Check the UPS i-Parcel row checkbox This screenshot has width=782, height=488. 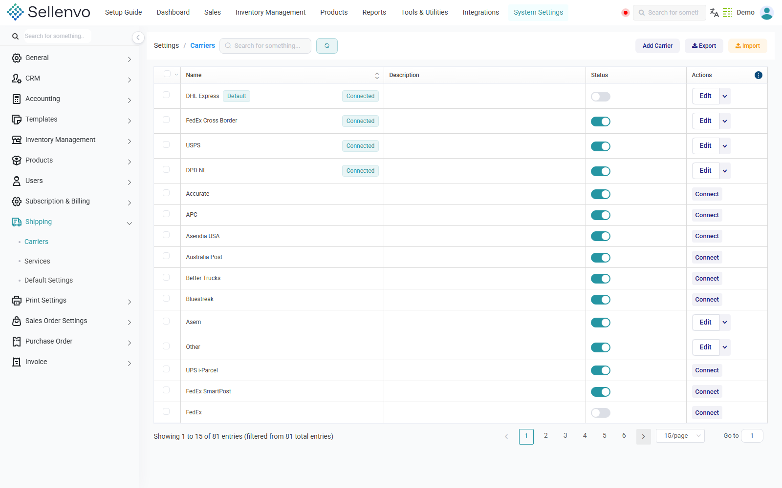pos(166,369)
